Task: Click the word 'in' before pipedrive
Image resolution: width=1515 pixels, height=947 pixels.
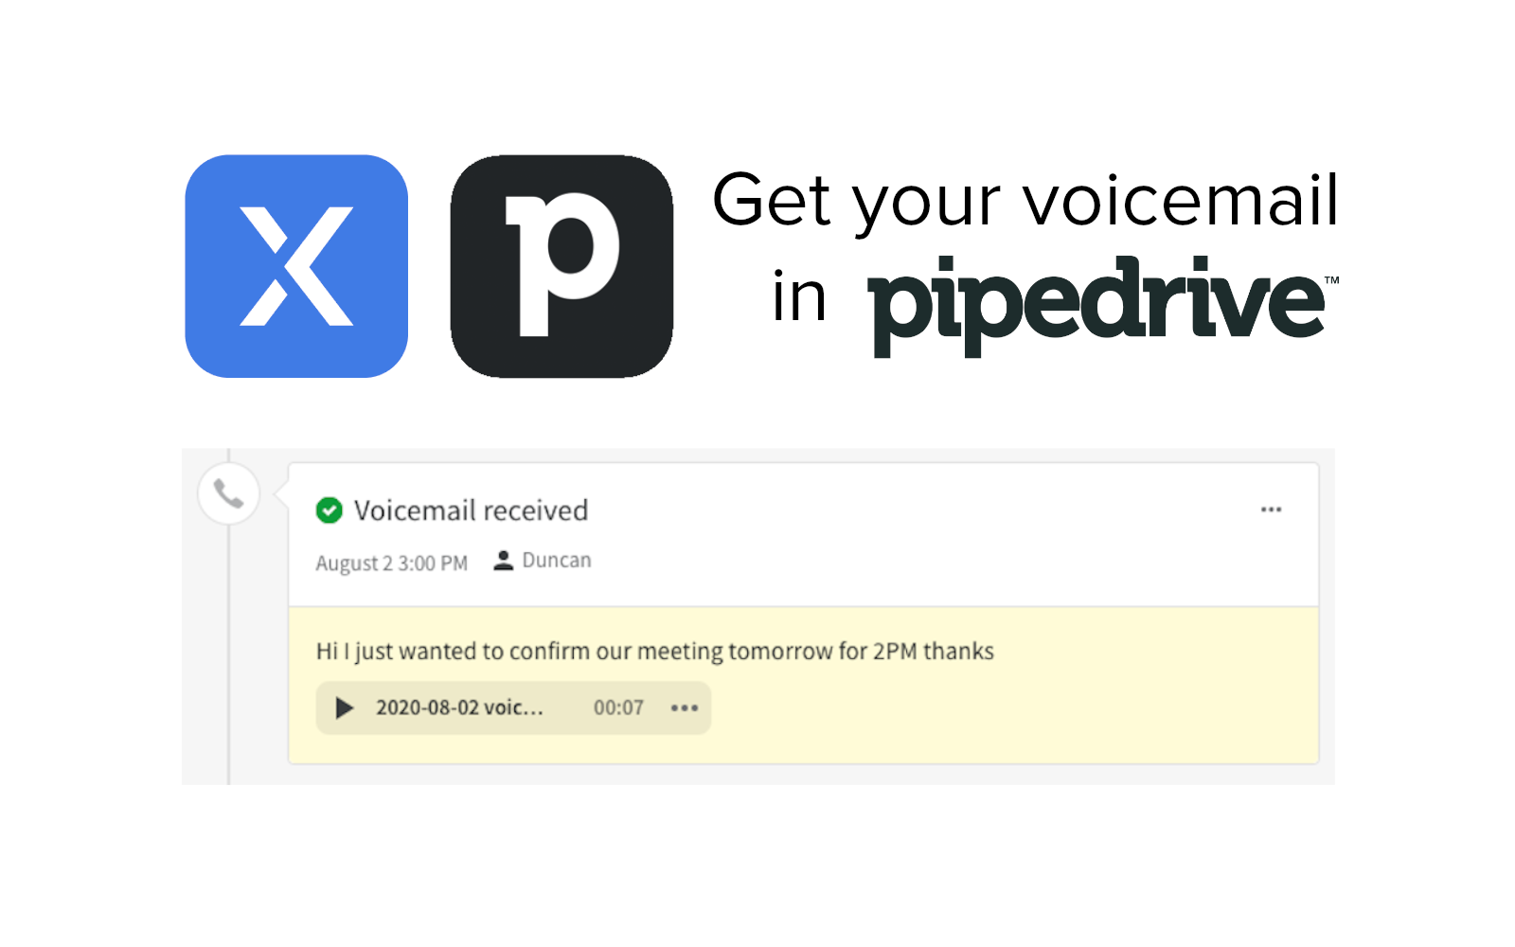Action: (x=799, y=297)
